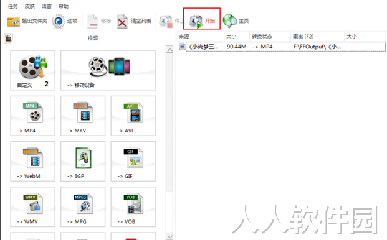This screenshot has width=387, height=240.
Task: Click the -> MP4 status cell
Action: tap(262, 47)
